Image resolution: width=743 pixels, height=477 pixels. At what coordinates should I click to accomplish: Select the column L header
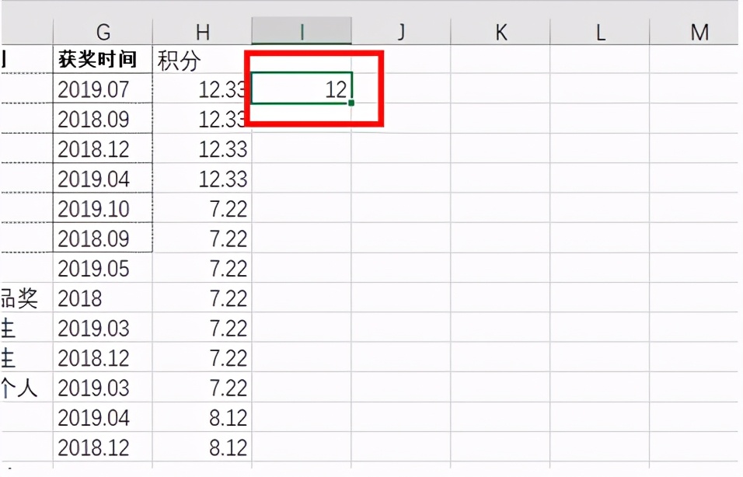click(600, 32)
